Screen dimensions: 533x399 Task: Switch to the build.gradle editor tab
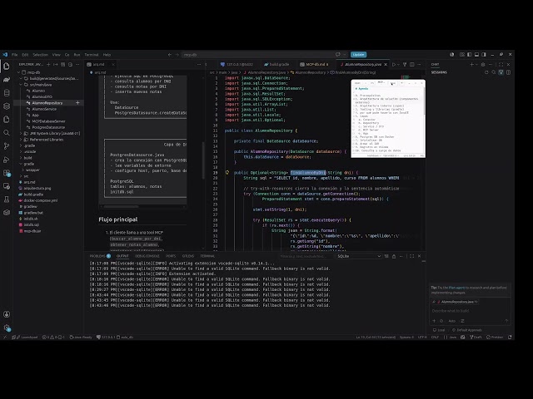tap(277, 64)
